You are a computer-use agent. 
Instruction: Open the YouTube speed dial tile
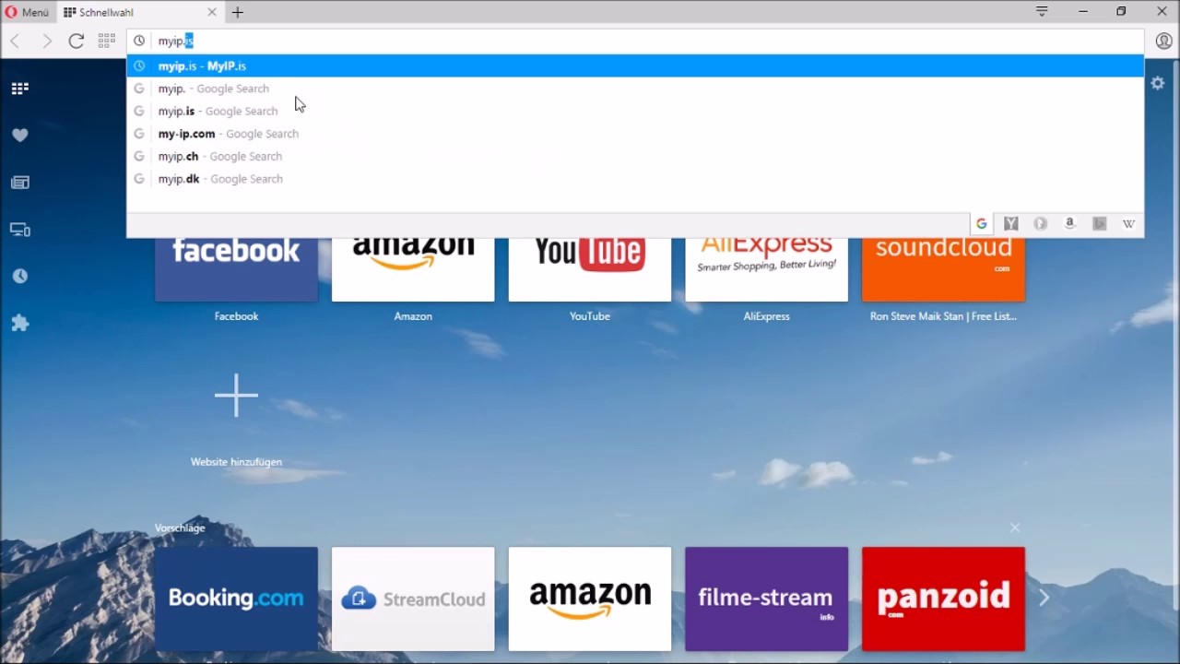[x=590, y=268]
